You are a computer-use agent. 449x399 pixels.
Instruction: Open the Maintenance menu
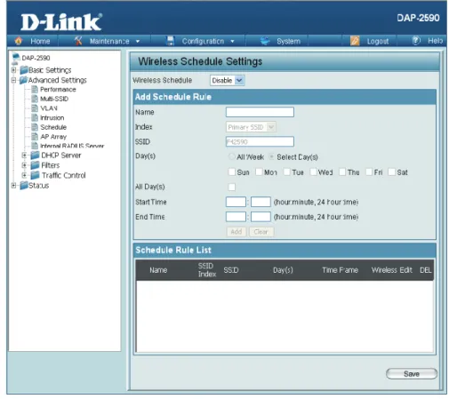109,41
